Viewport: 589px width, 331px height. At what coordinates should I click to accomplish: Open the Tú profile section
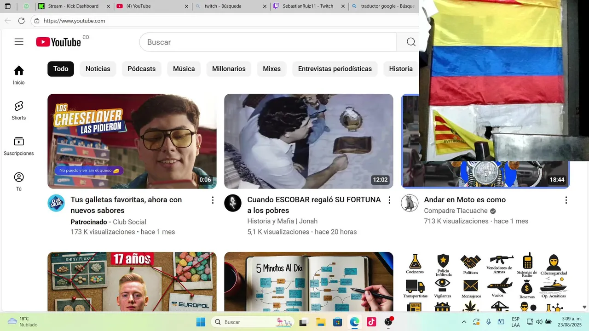coord(19,182)
